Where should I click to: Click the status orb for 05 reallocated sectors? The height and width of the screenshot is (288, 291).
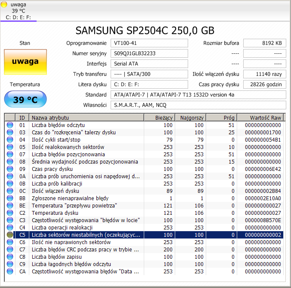pyautogui.click(x=10, y=147)
